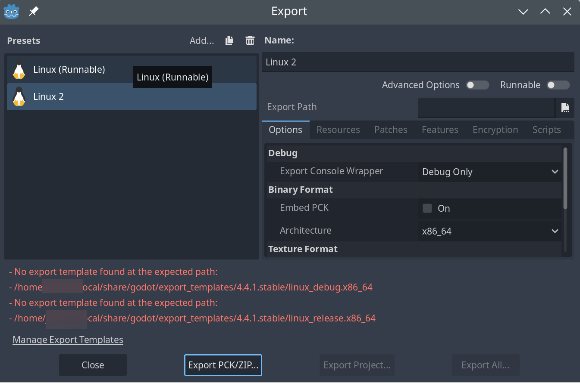Open export path file browser icon
This screenshot has width=580, height=383.
click(565, 108)
